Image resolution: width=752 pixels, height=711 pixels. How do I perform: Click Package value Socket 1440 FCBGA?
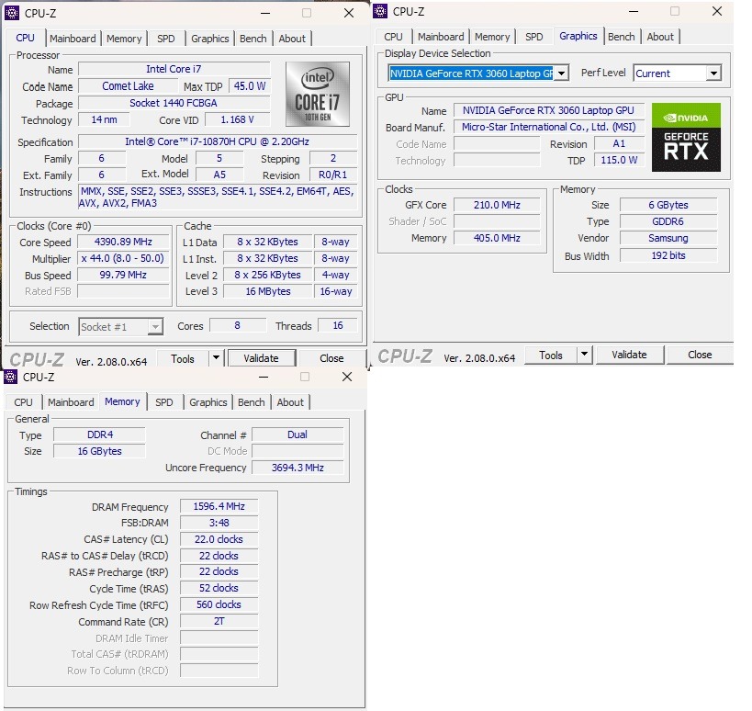pos(174,103)
